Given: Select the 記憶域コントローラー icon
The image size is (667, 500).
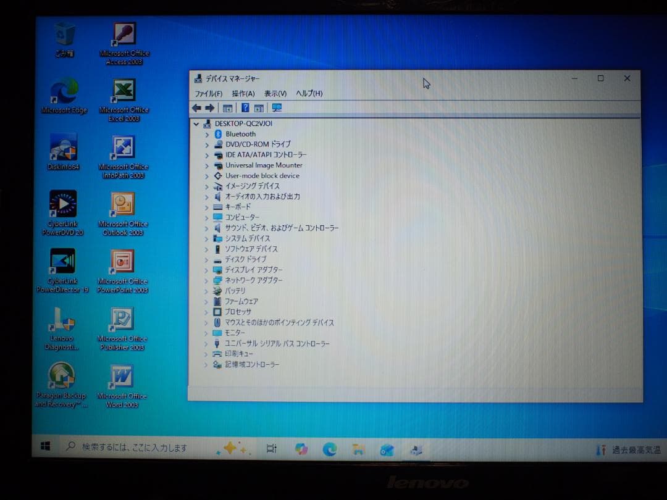Looking at the screenshot, I should click(217, 364).
